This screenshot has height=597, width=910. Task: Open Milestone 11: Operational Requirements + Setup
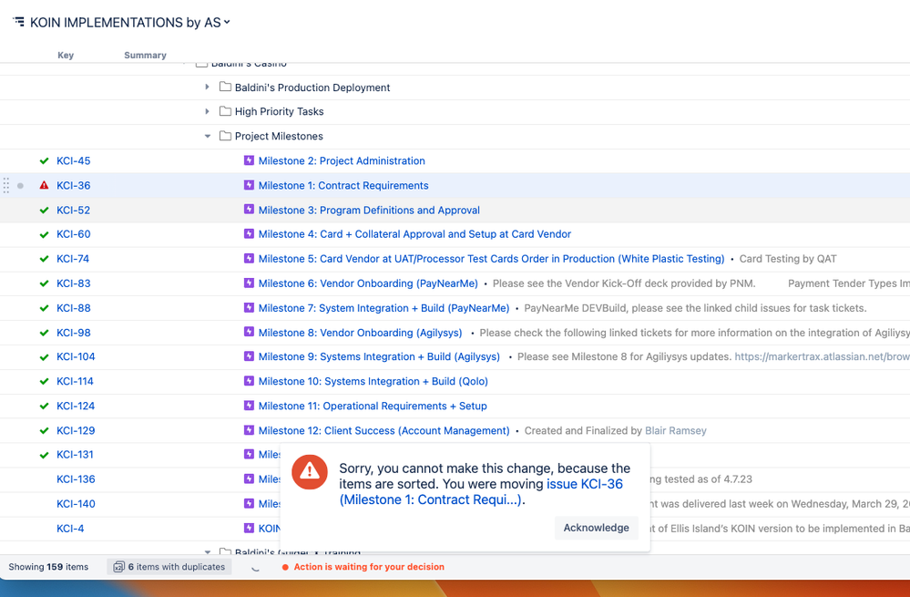click(373, 406)
